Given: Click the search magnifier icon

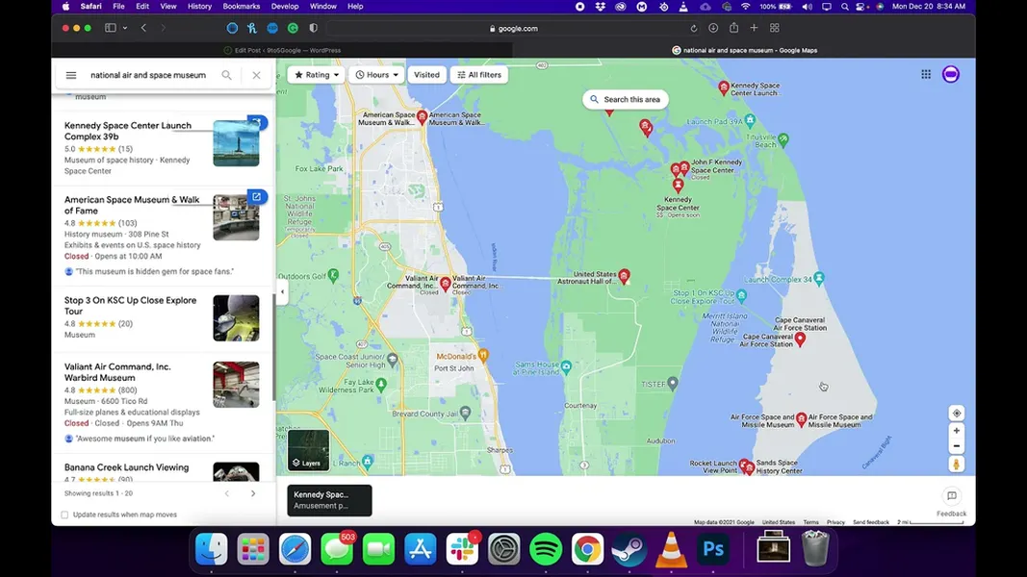Looking at the screenshot, I should pyautogui.click(x=226, y=75).
